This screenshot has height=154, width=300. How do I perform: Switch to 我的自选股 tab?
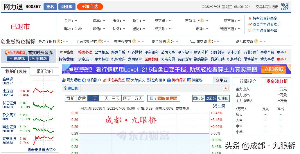pos(16,71)
